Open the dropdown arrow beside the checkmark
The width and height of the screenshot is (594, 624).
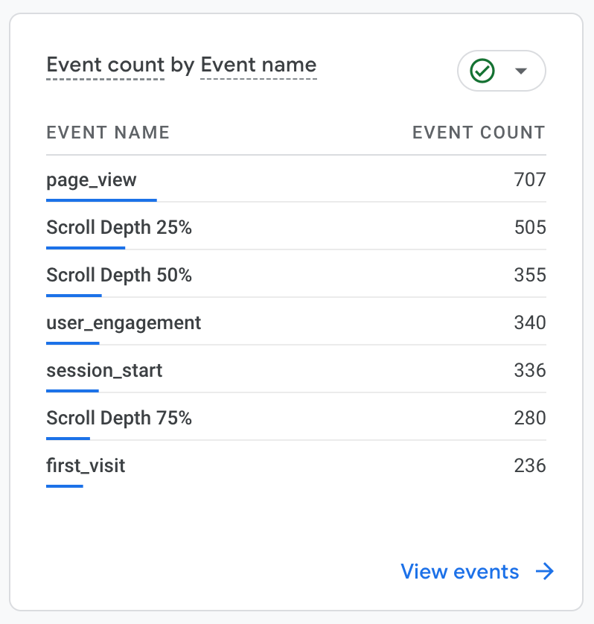(x=521, y=71)
